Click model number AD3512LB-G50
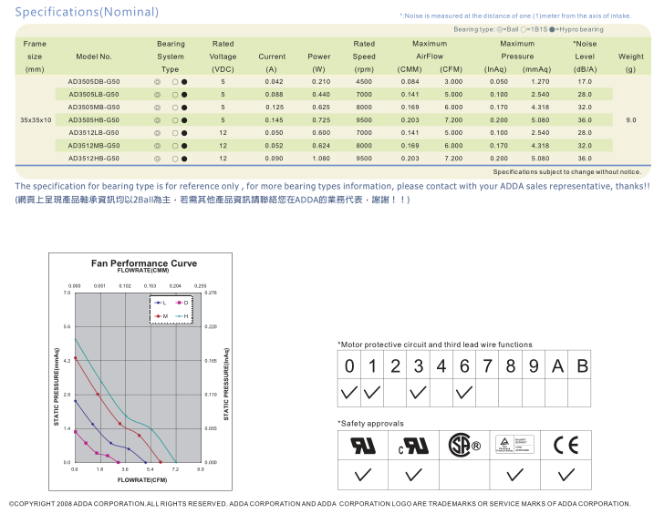The width and height of the screenshot is (654, 514). point(94,132)
